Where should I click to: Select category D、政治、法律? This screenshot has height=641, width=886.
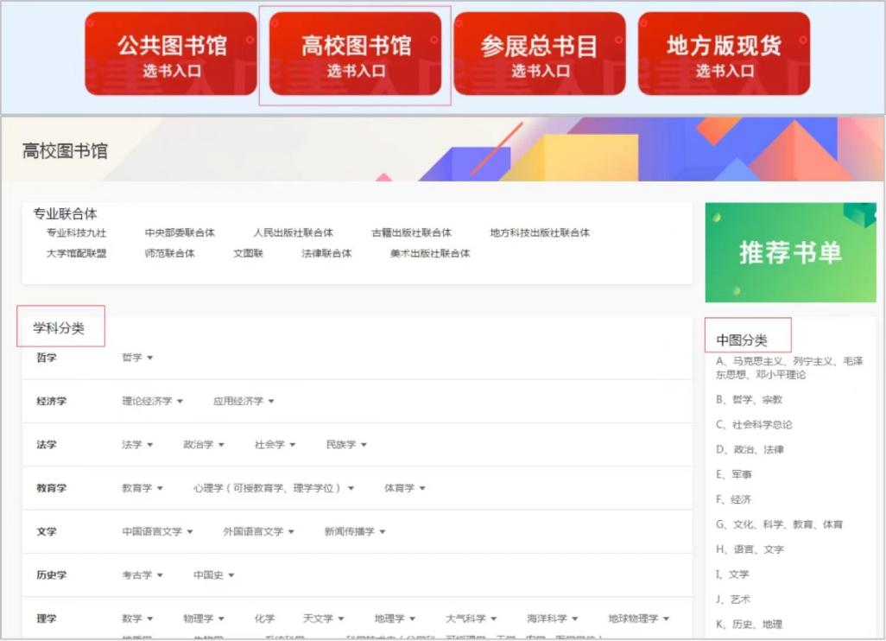[x=750, y=450]
